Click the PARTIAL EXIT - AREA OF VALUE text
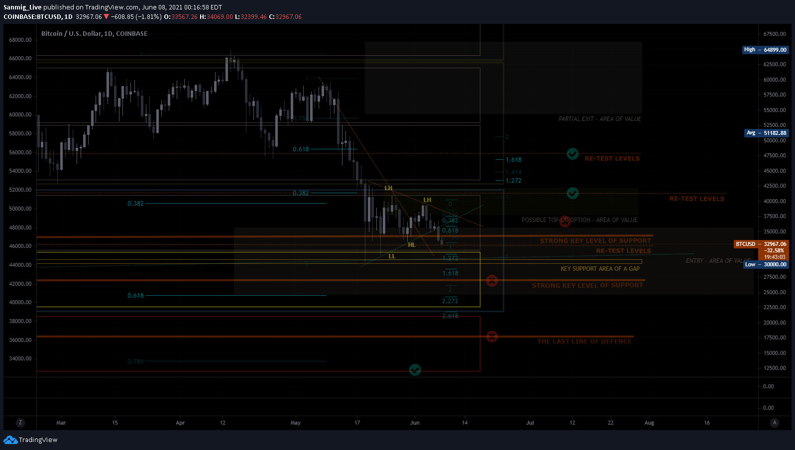 tap(600, 119)
